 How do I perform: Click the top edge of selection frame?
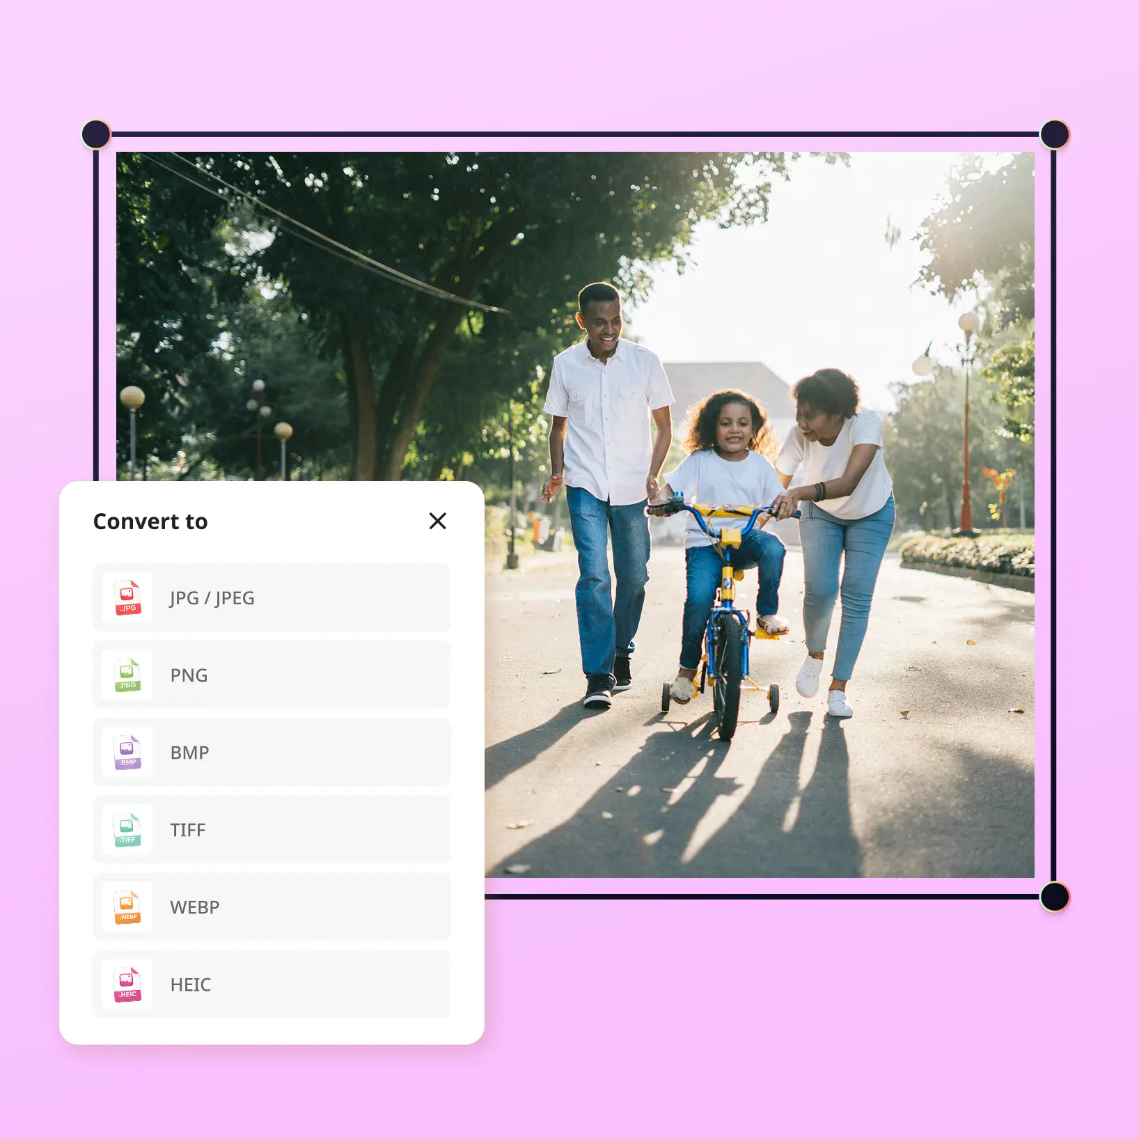coord(575,134)
